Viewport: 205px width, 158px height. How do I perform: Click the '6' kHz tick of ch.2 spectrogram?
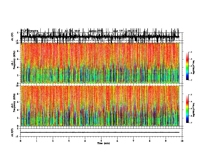coord(18,102)
